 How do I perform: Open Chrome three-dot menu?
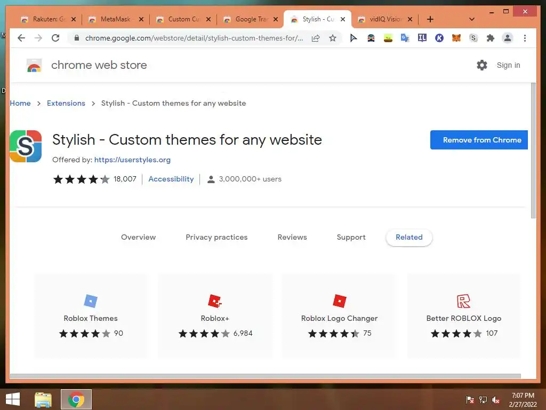point(525,38)
